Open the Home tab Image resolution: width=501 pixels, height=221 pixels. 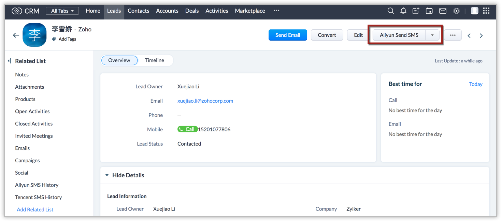(93, 11)
